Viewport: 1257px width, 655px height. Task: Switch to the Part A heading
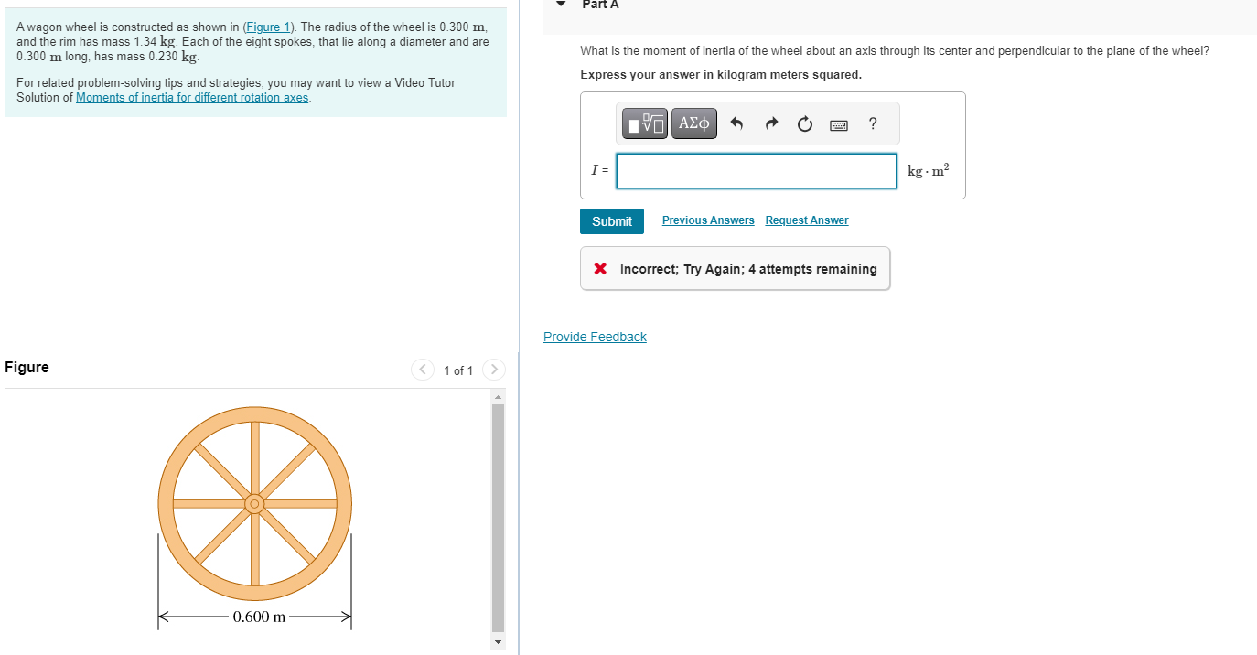pos(601,5)
